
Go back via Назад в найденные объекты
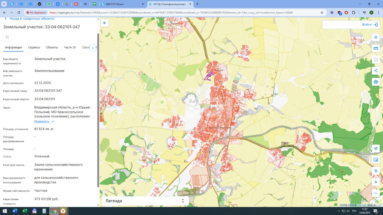(x=29, y=19)
